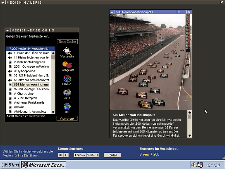The width and height of the screenshot is (225, 169).
Task: Click audio icon beside 3 Gymnopédies
Action: [10, 71]
